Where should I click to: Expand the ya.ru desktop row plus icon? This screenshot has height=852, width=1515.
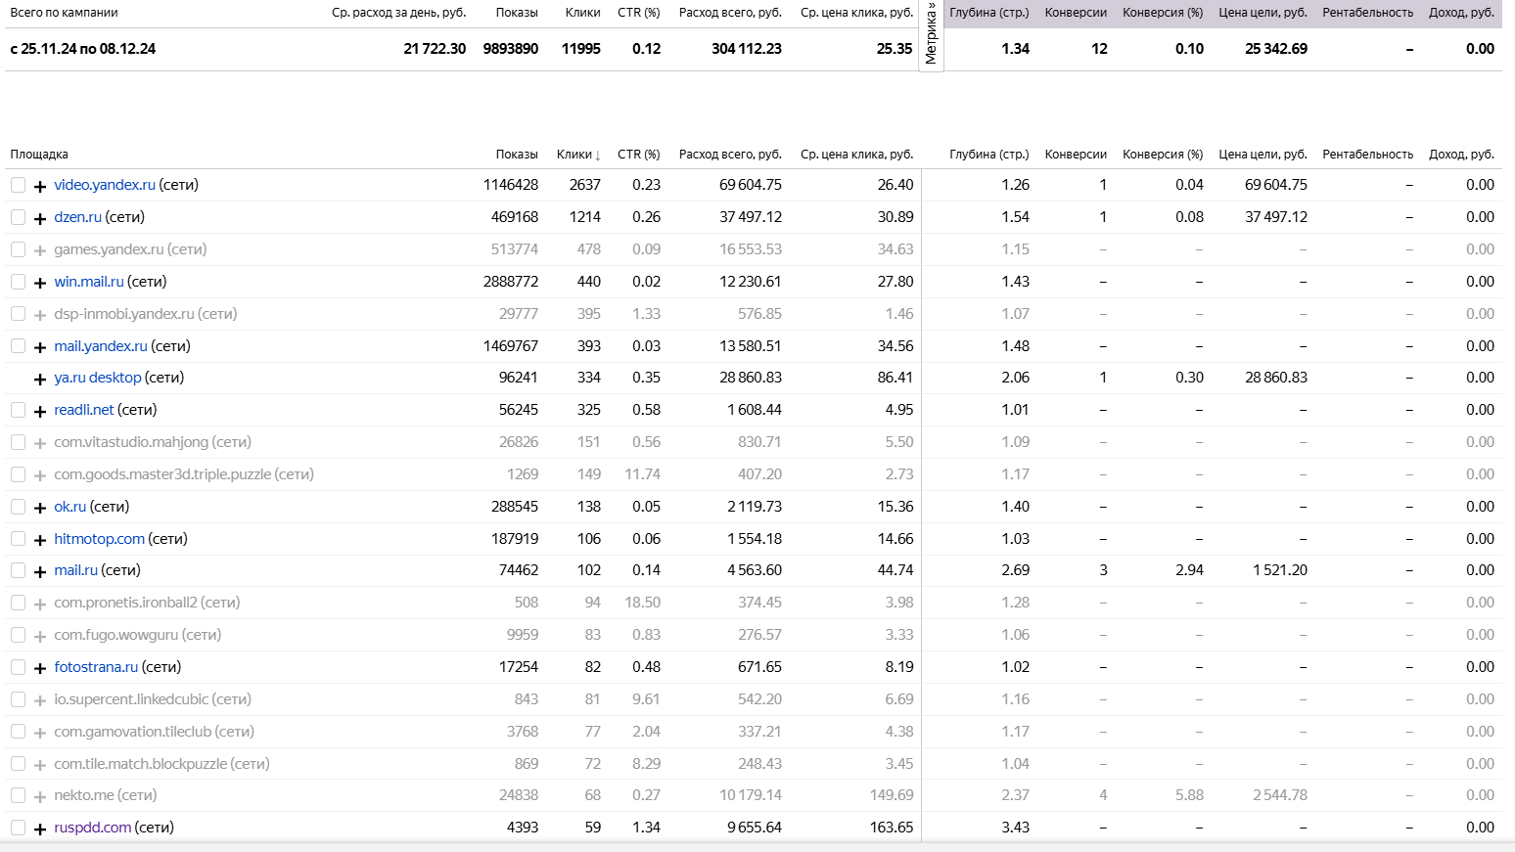point(40,379)
